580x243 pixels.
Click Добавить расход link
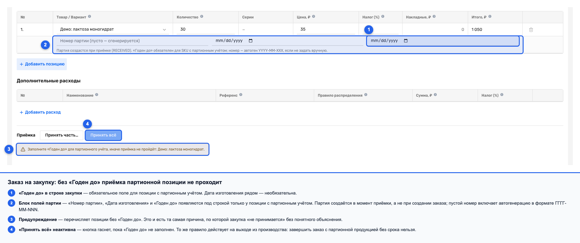(40, 112)
